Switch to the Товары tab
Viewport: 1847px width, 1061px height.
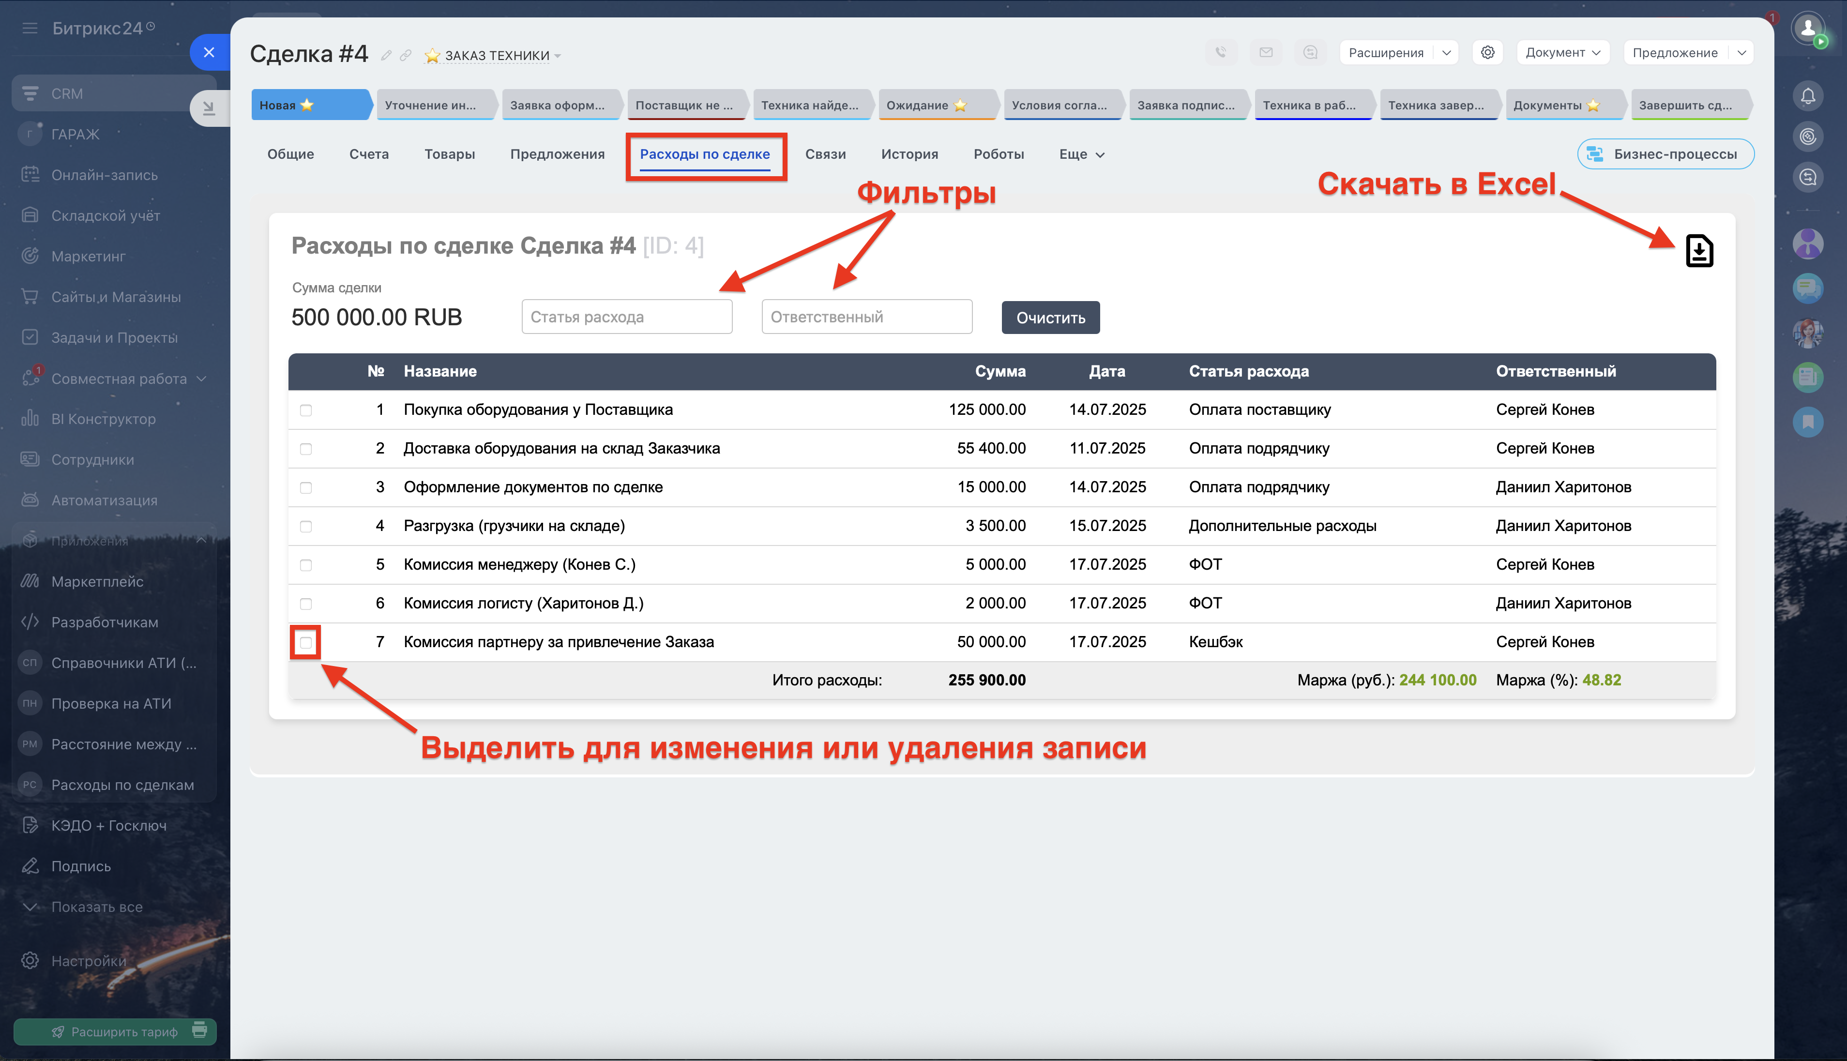450,154
